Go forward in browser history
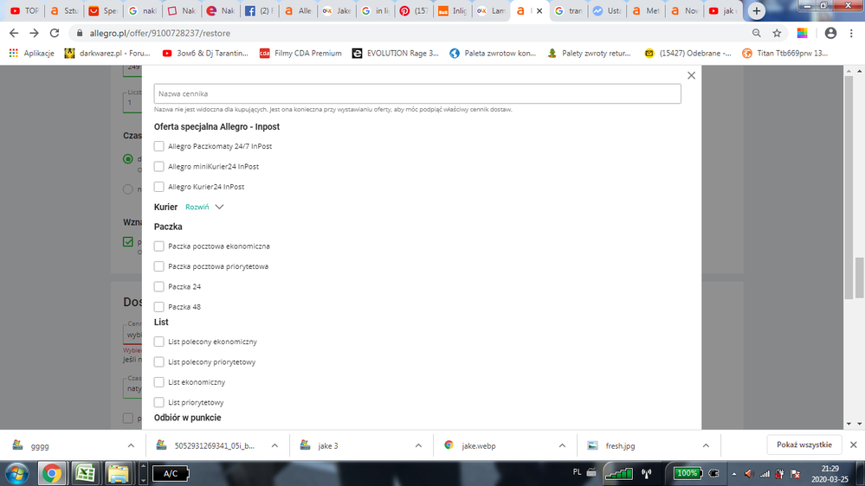Viewport: 865px width, 486px height. coord(35,33)
